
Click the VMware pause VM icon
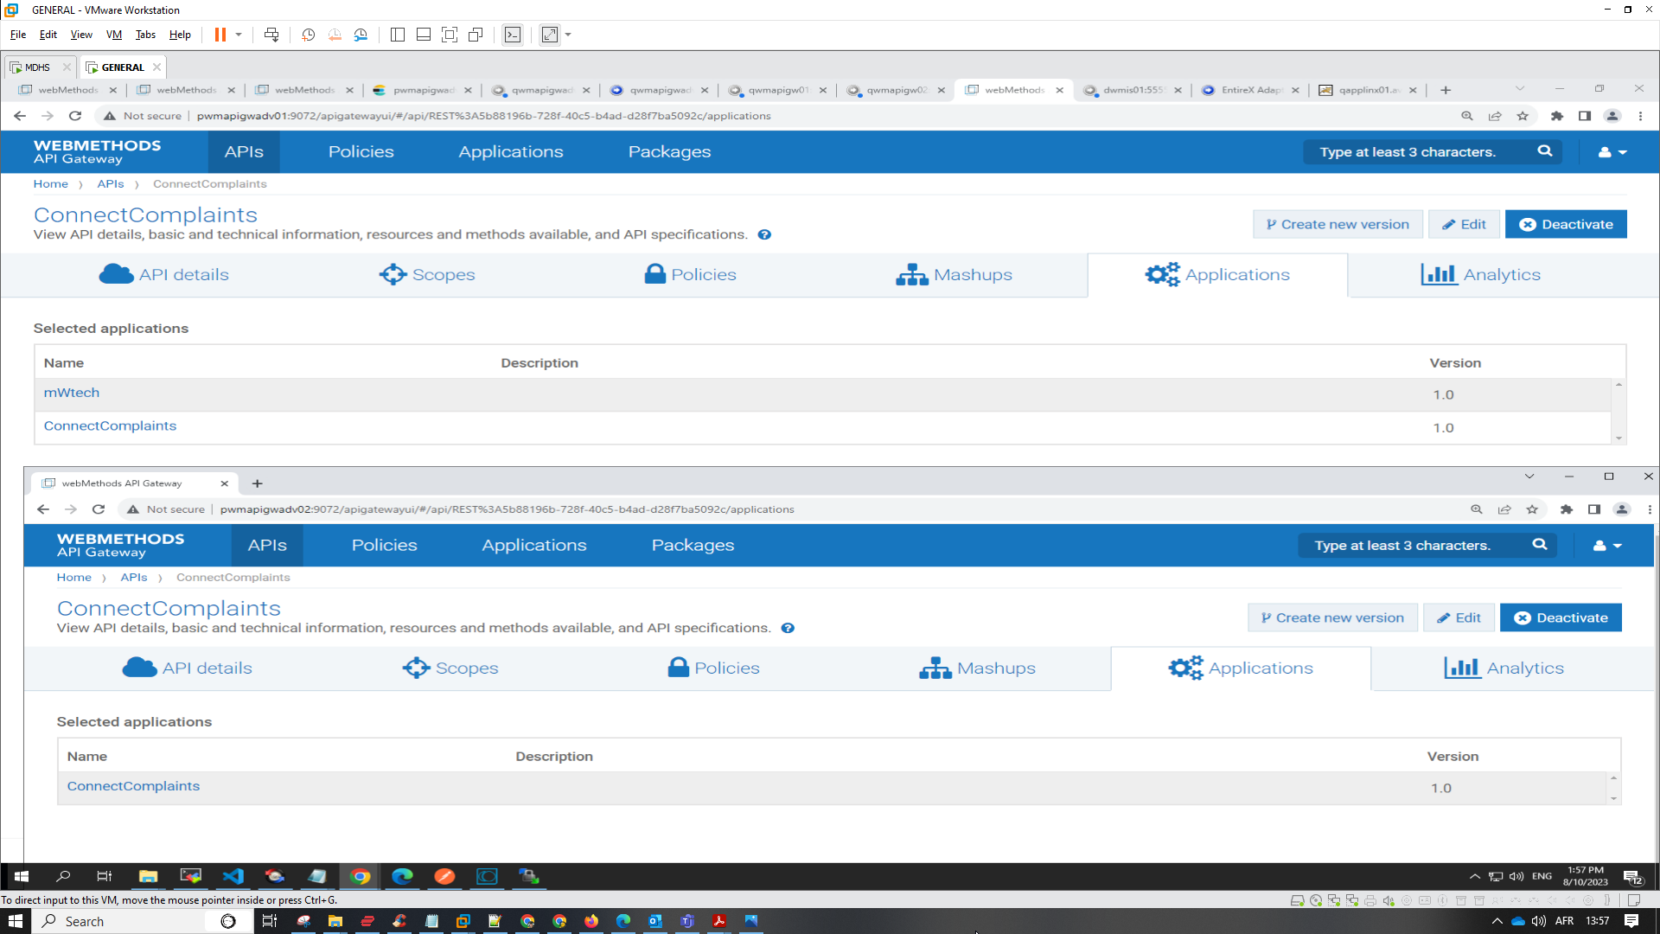[x=220, y=35]
